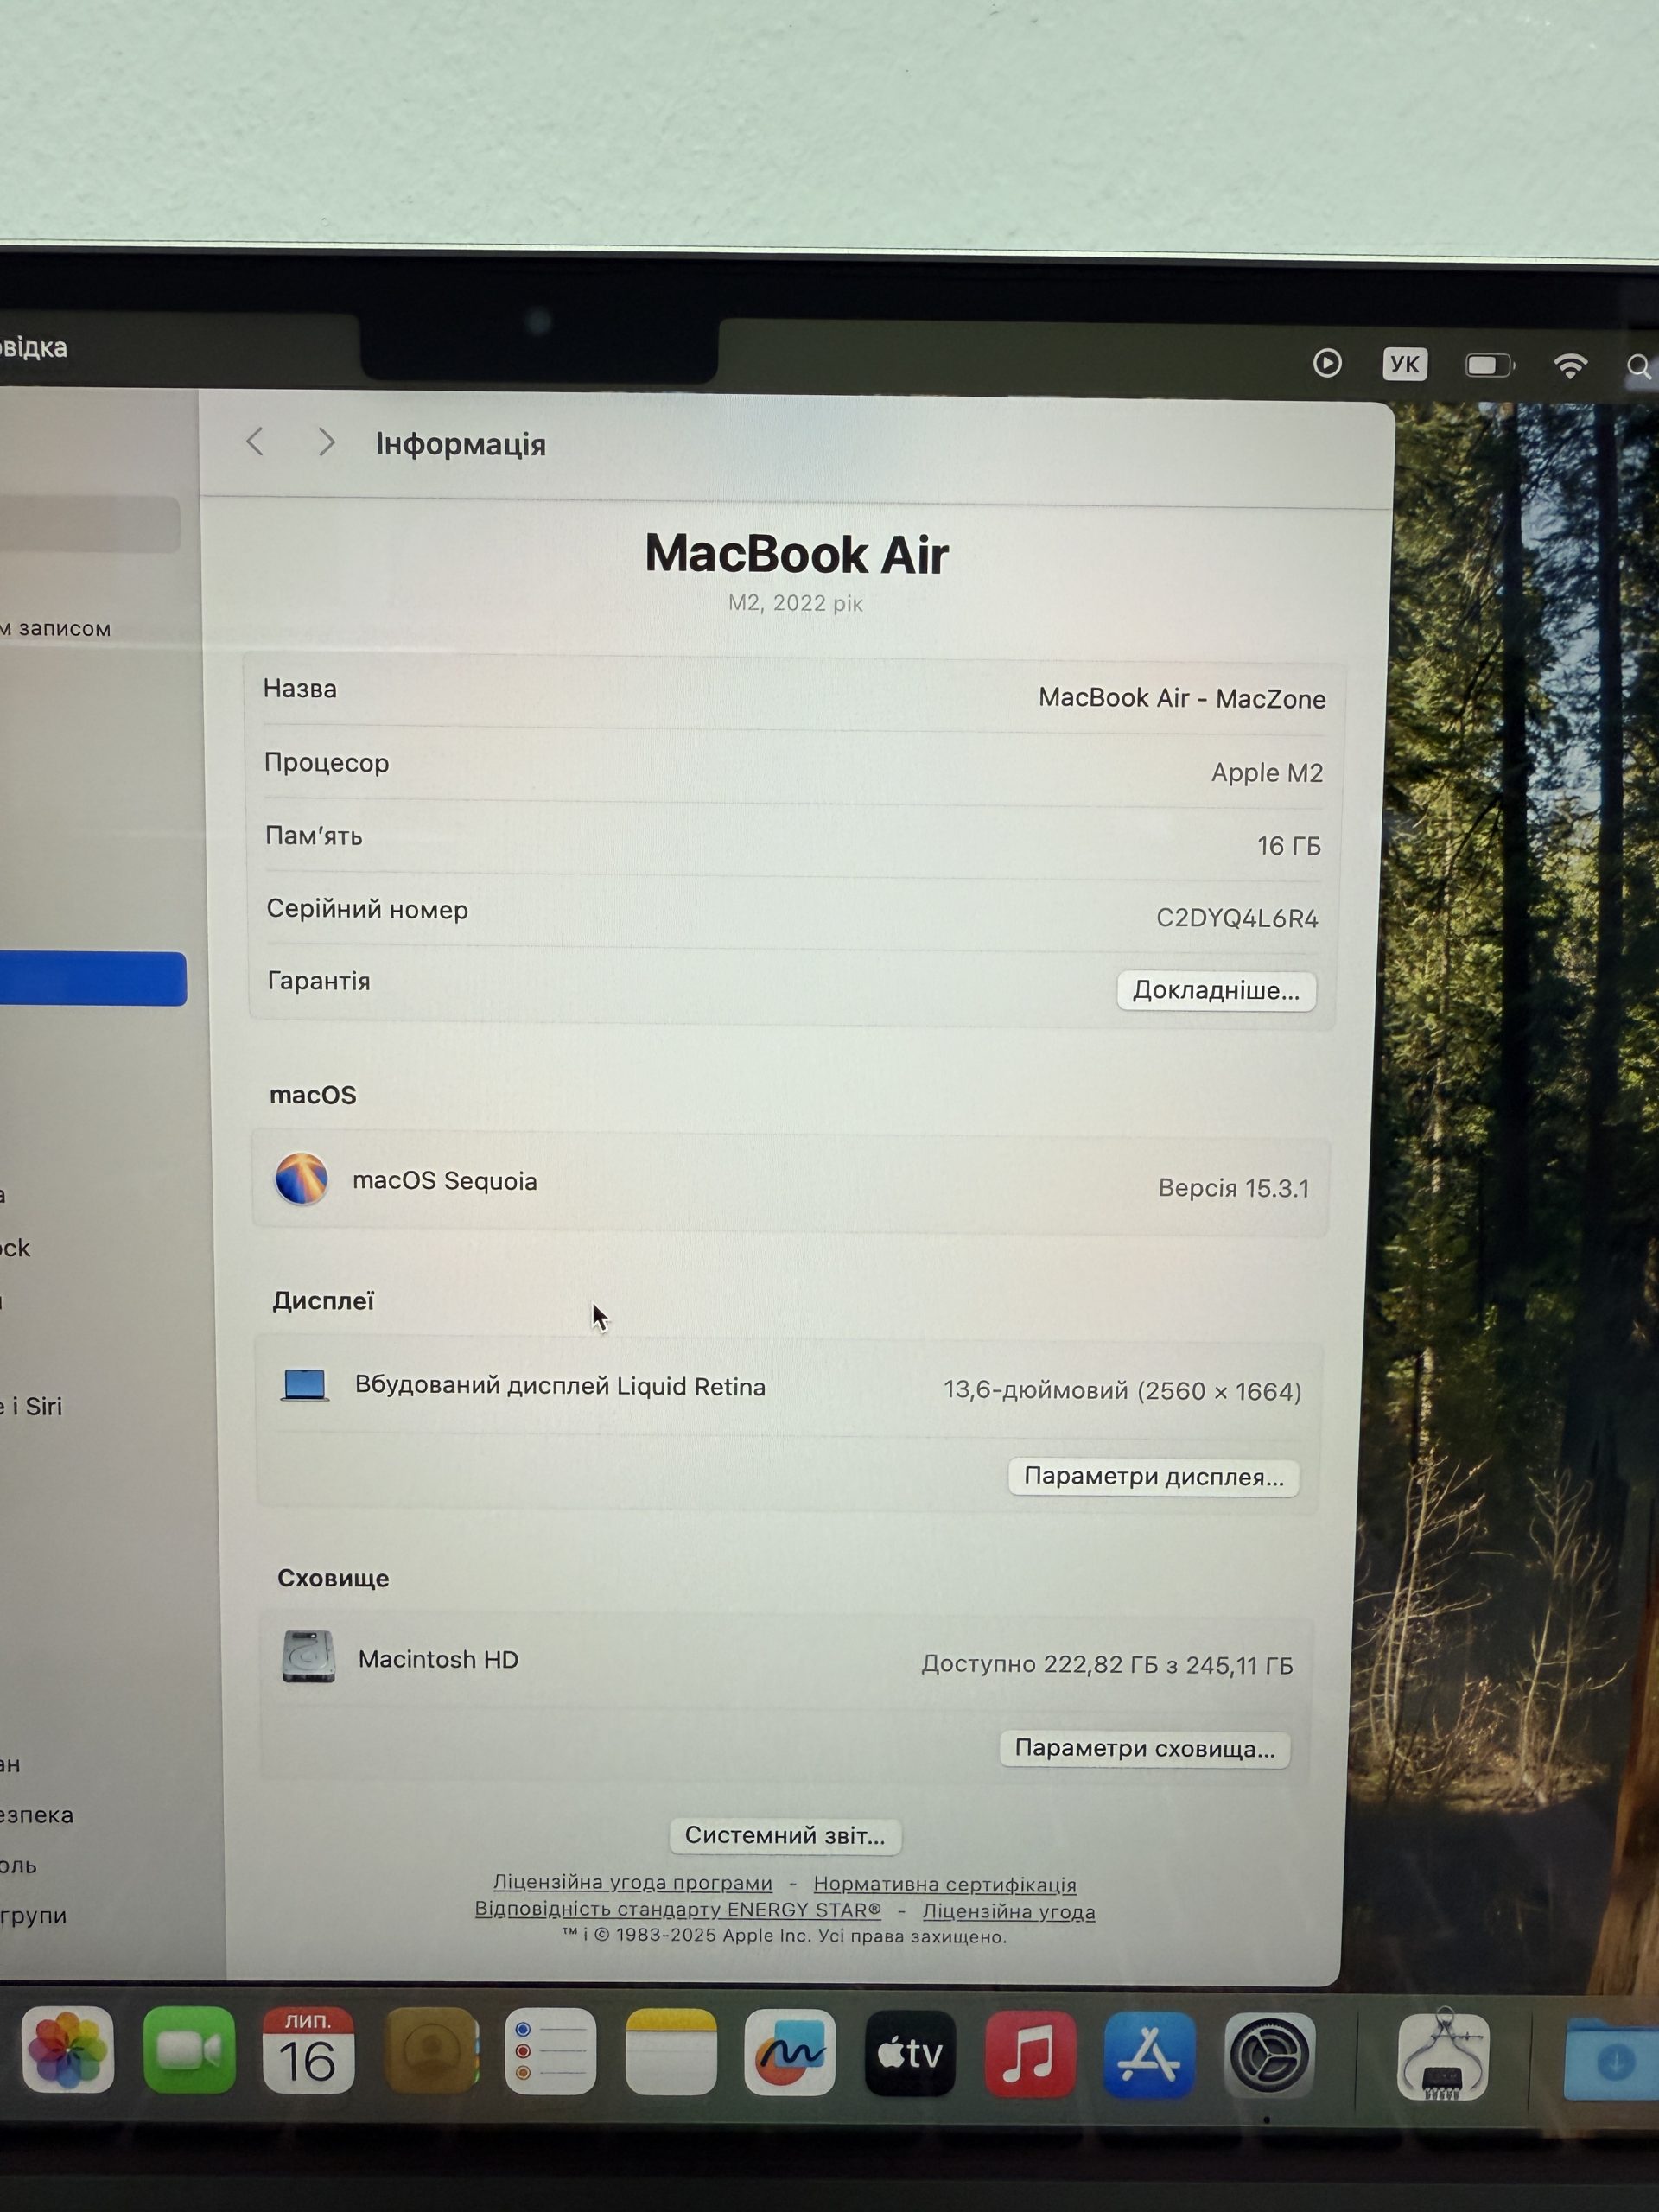Open Ліцензійна угода програми link
The image size is (1659, 2212).
click(633, 1883)
